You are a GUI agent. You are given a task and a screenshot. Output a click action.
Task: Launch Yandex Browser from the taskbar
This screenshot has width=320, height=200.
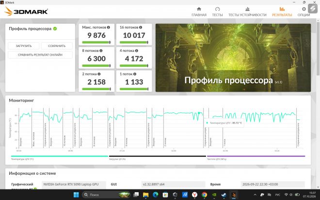tap(195, 195)
